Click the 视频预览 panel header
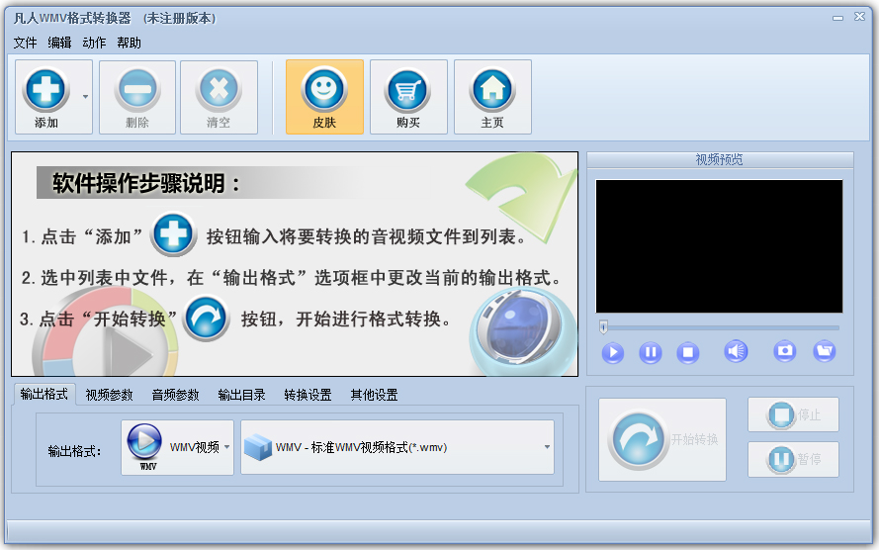 pos(720,160)
